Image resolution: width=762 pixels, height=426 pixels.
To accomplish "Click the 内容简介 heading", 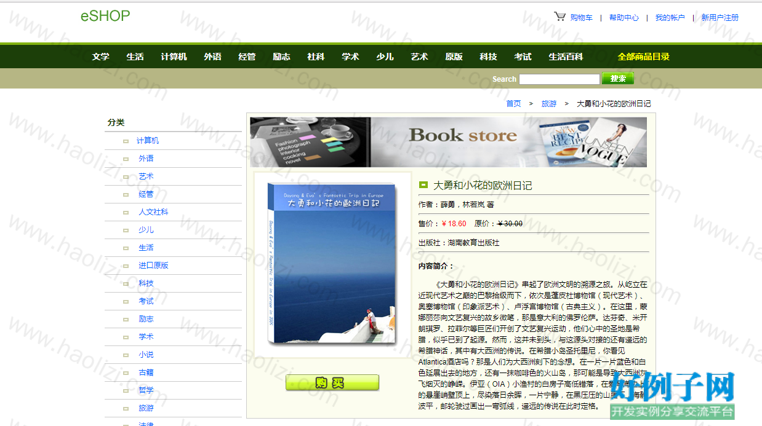I will (436, 266).
